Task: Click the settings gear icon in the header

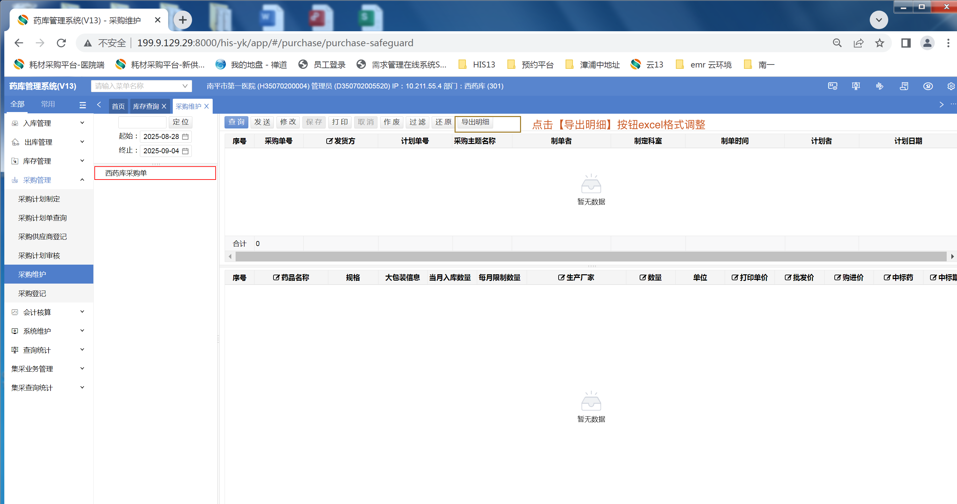Action: click(x=951, y=86)
